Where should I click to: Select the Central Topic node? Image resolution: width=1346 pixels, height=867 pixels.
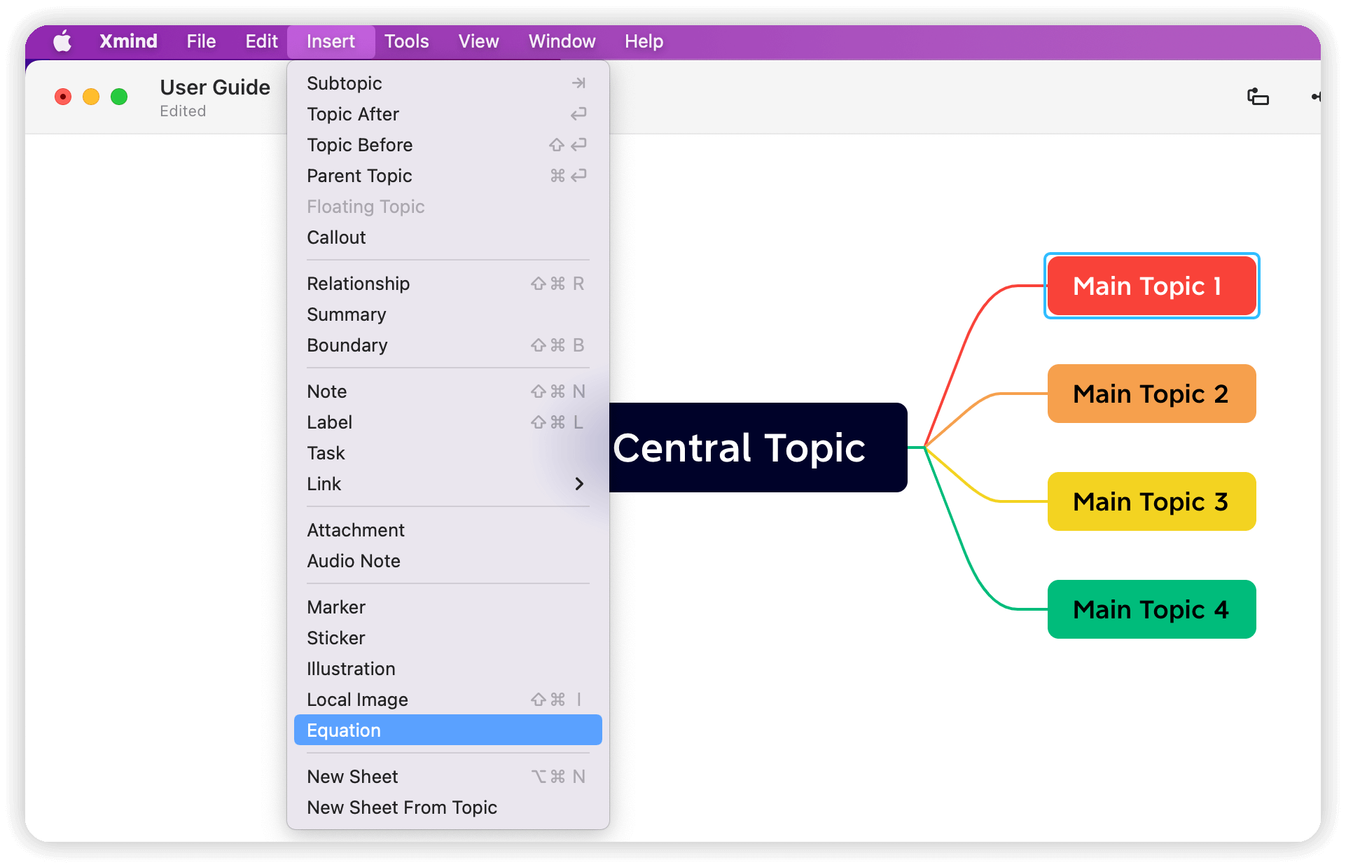[x=758, y=448]
